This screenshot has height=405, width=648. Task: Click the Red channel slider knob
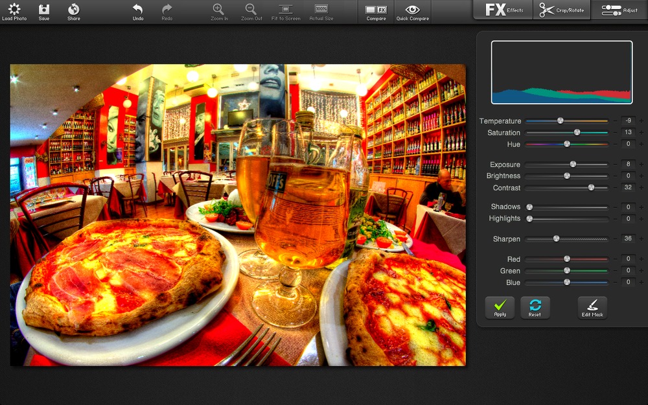pos(567,259)
